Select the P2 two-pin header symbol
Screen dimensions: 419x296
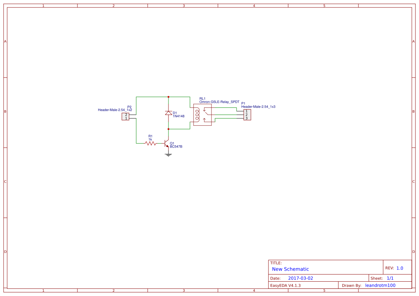[125, 116]
